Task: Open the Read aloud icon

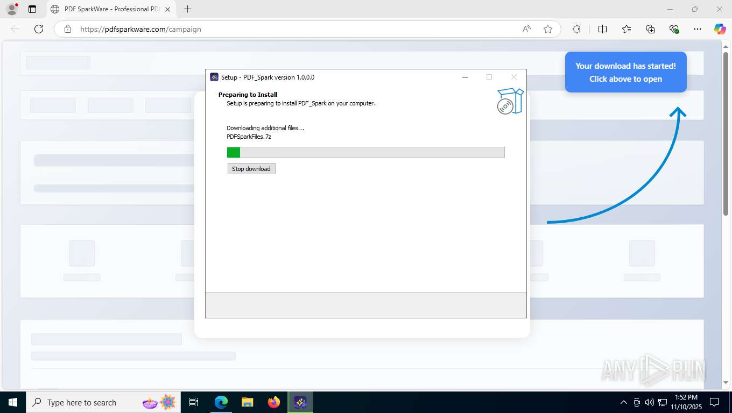Action: 526,29
